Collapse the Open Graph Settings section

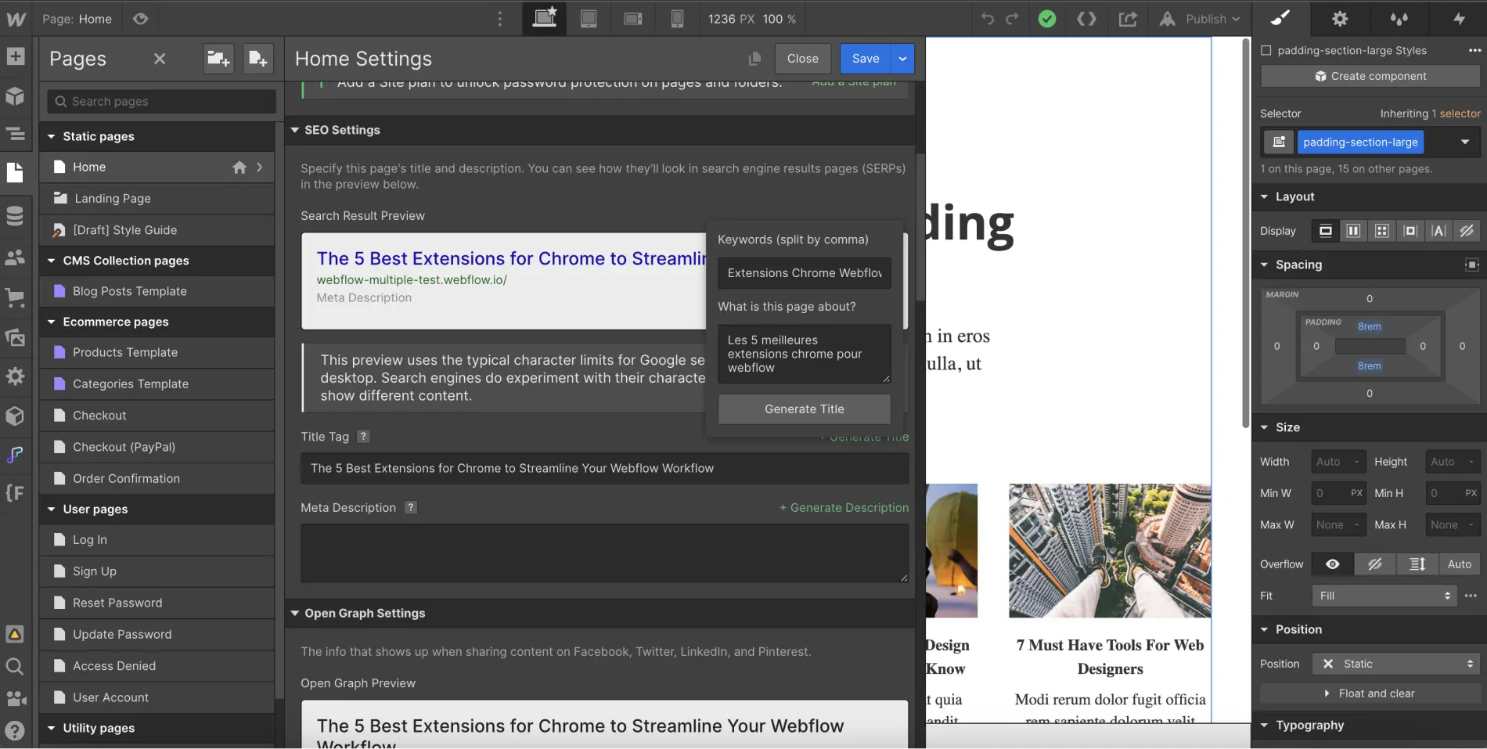pyautogui.click(x=295, y=613)
